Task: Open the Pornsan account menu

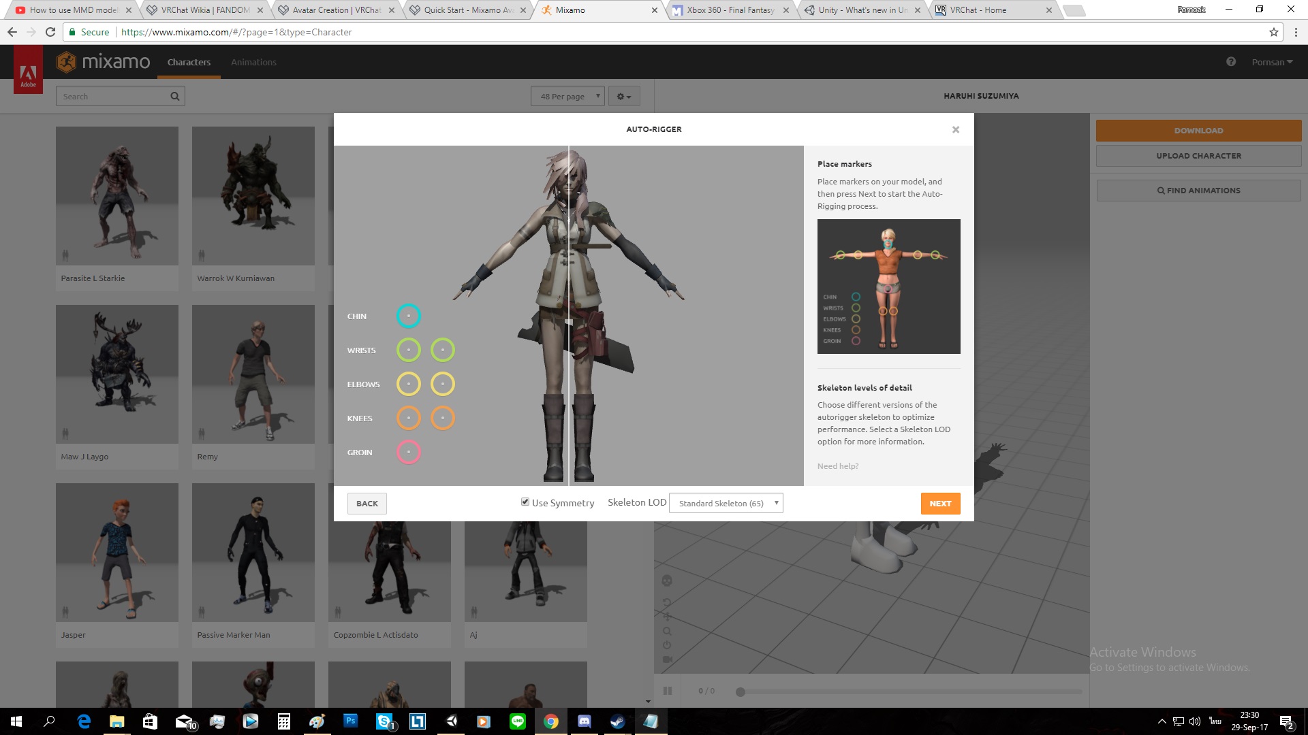Action: 1271,62
